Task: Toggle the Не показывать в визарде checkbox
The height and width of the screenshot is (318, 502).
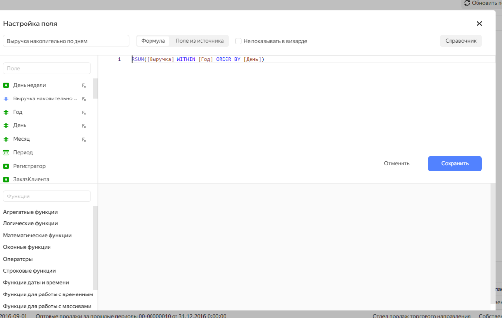Action: coord(238,41)
